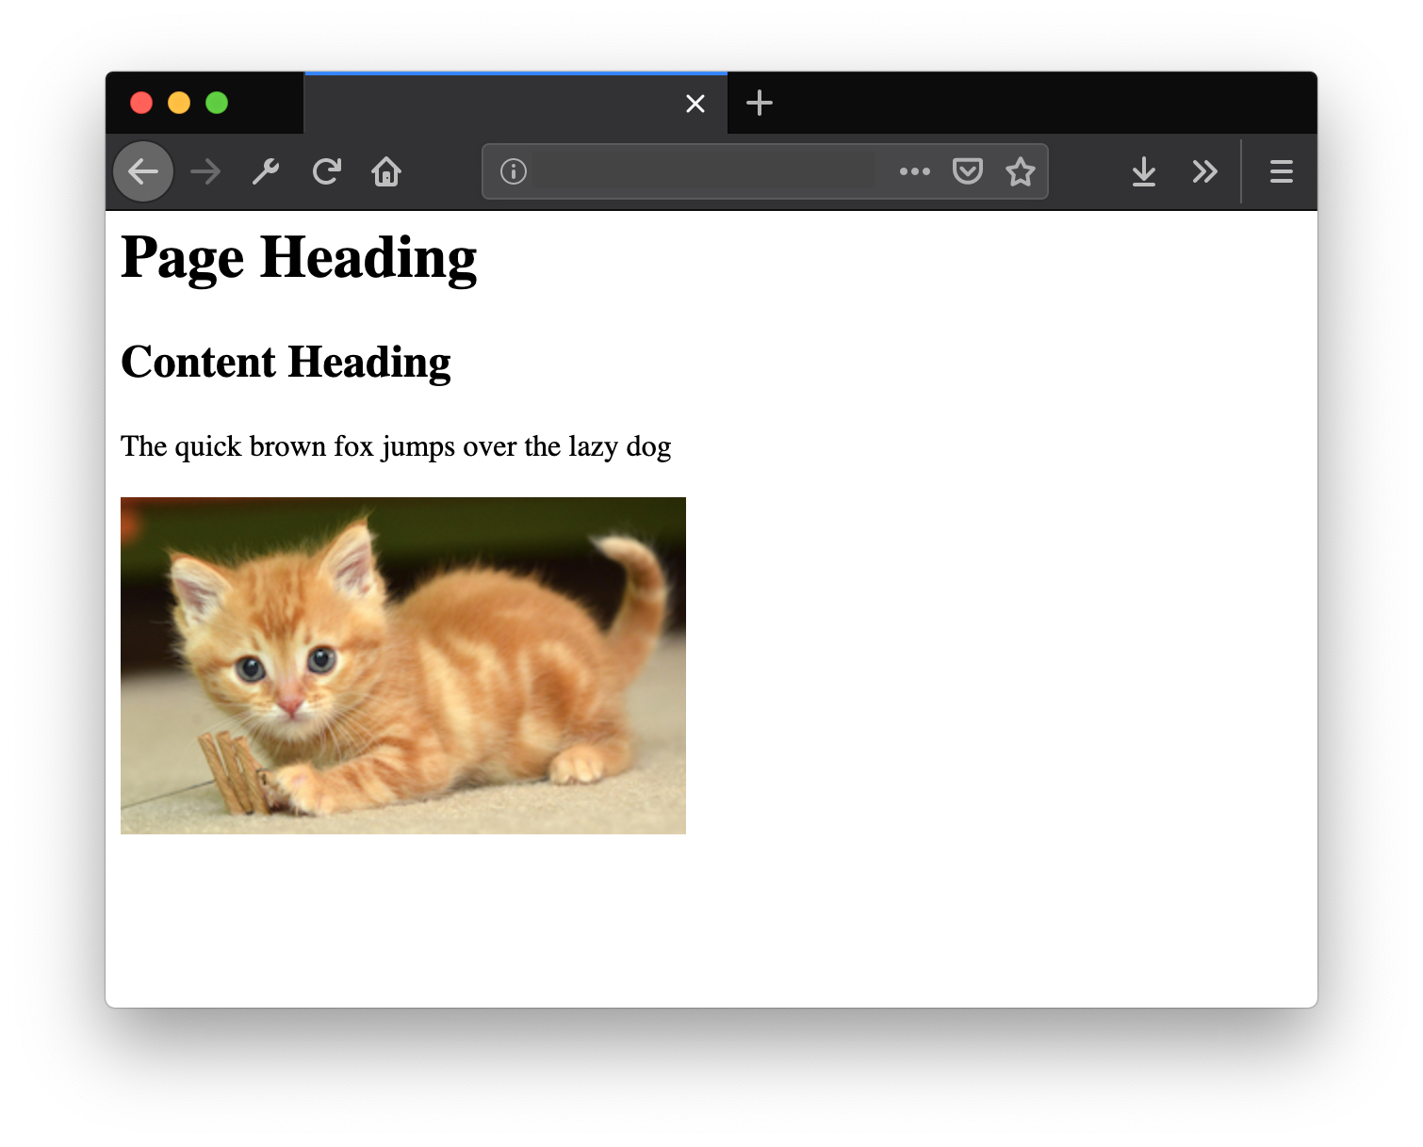Screen dimensions: 1423x1147
Task: Close the active browser tab
Action: coord(695,104)
